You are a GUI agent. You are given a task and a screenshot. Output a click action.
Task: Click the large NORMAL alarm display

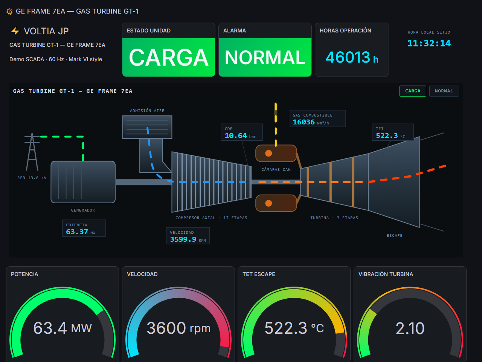(265, 57)
